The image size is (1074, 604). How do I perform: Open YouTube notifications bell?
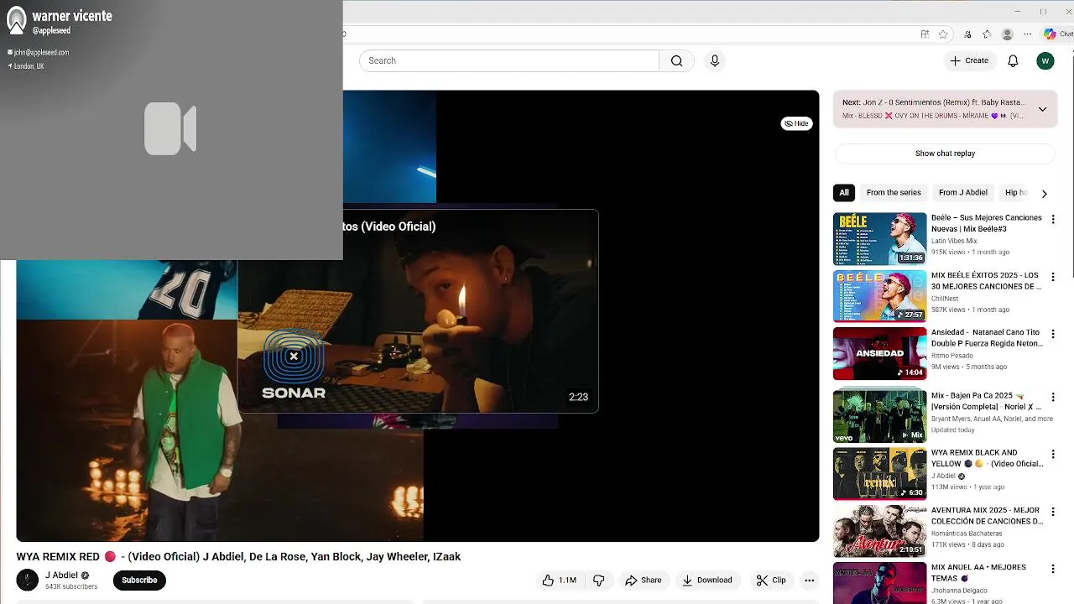[x=1013, y=60]
